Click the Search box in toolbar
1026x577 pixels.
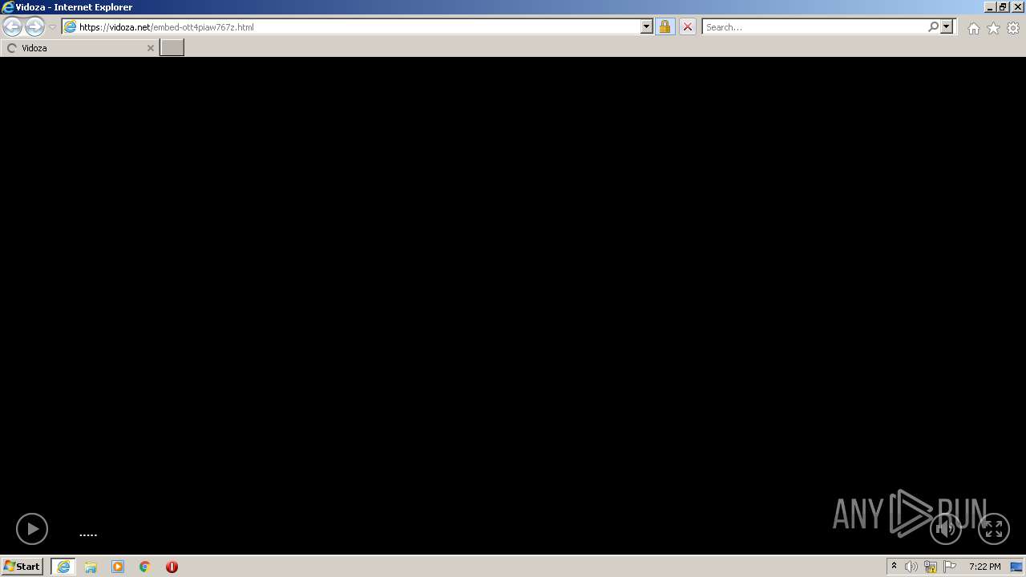point(814,26)
